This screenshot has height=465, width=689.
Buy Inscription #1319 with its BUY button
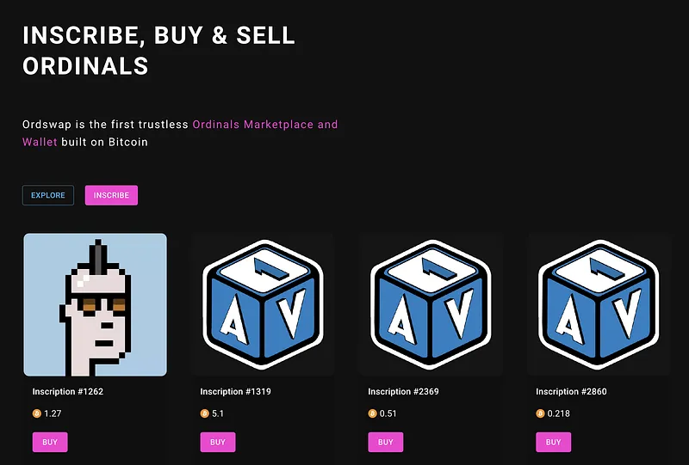(x=218, y=442)
